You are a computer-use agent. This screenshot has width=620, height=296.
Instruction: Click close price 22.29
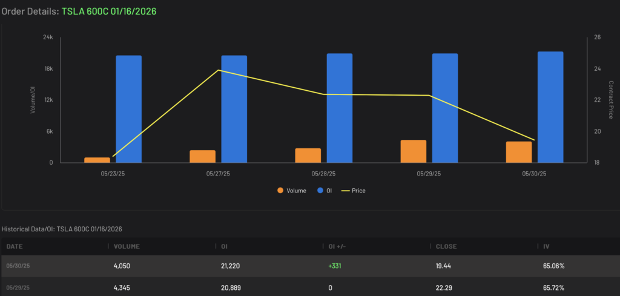click(443, 288)
